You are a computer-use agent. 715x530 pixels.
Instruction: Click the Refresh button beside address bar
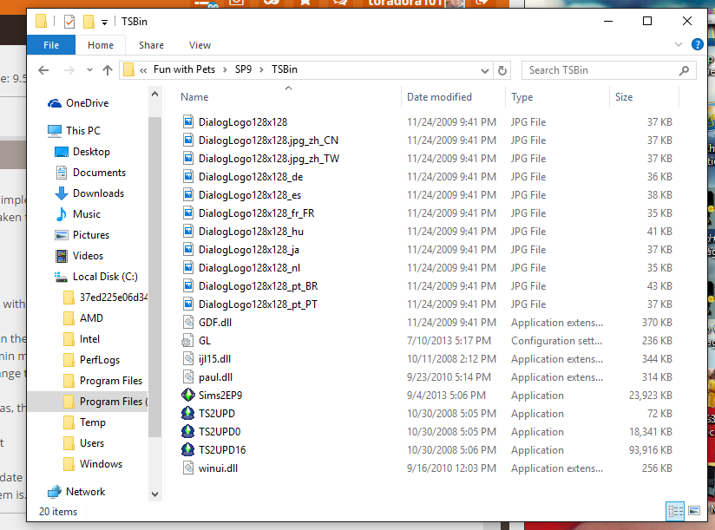pyautogui.click(x=502, y=70)
